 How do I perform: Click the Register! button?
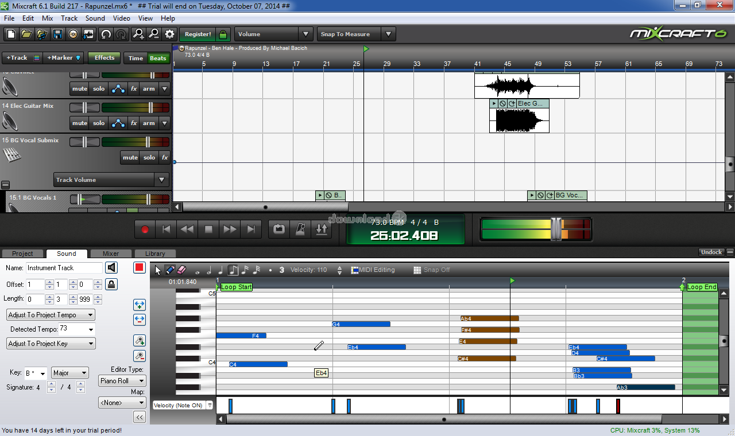198,34
